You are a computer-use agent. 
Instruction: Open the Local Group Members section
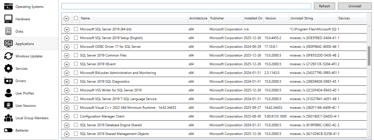click(x=29, y=118)
